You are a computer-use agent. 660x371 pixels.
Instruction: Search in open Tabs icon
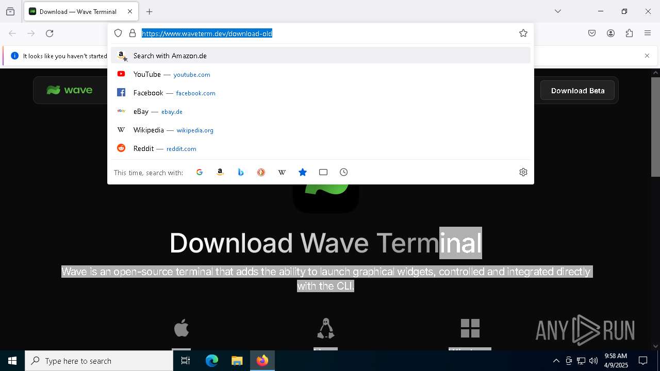[323, 172]
